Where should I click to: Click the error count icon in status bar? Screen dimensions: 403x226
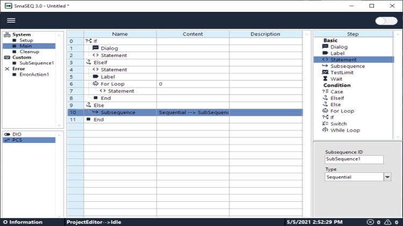tap(370, 222)
